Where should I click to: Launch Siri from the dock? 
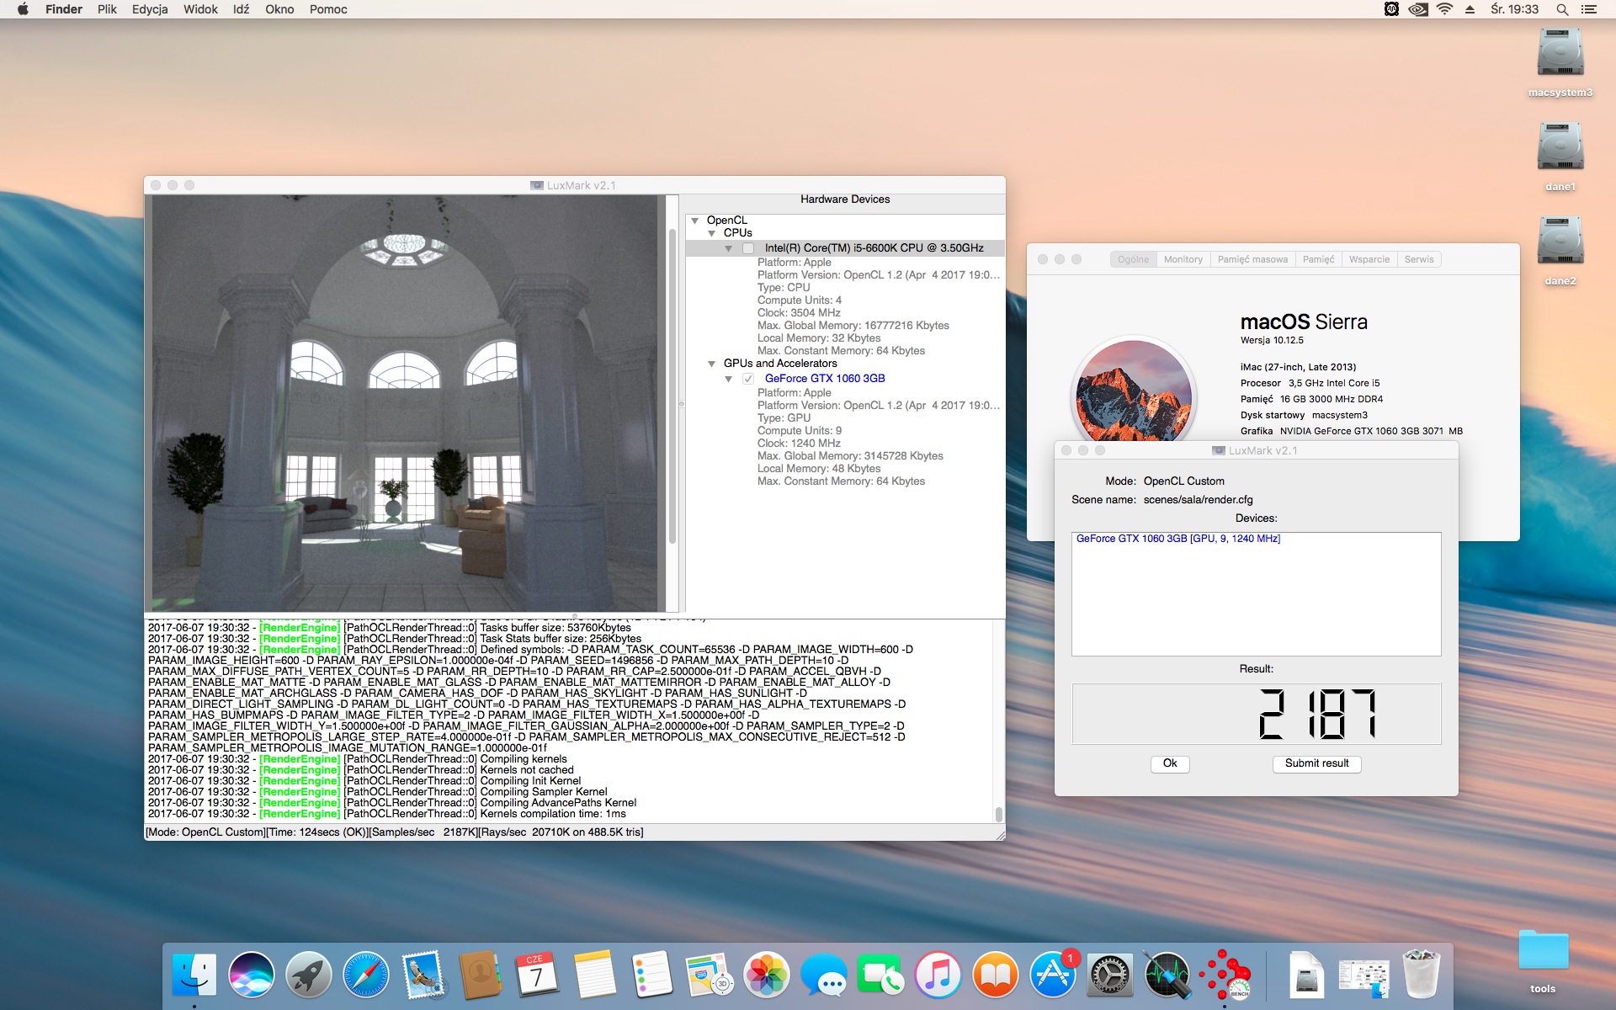[252, 975]
